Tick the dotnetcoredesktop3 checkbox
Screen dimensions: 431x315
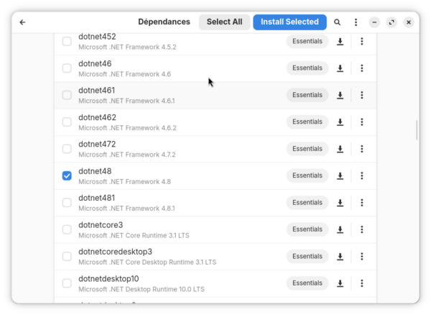[67, 257]
